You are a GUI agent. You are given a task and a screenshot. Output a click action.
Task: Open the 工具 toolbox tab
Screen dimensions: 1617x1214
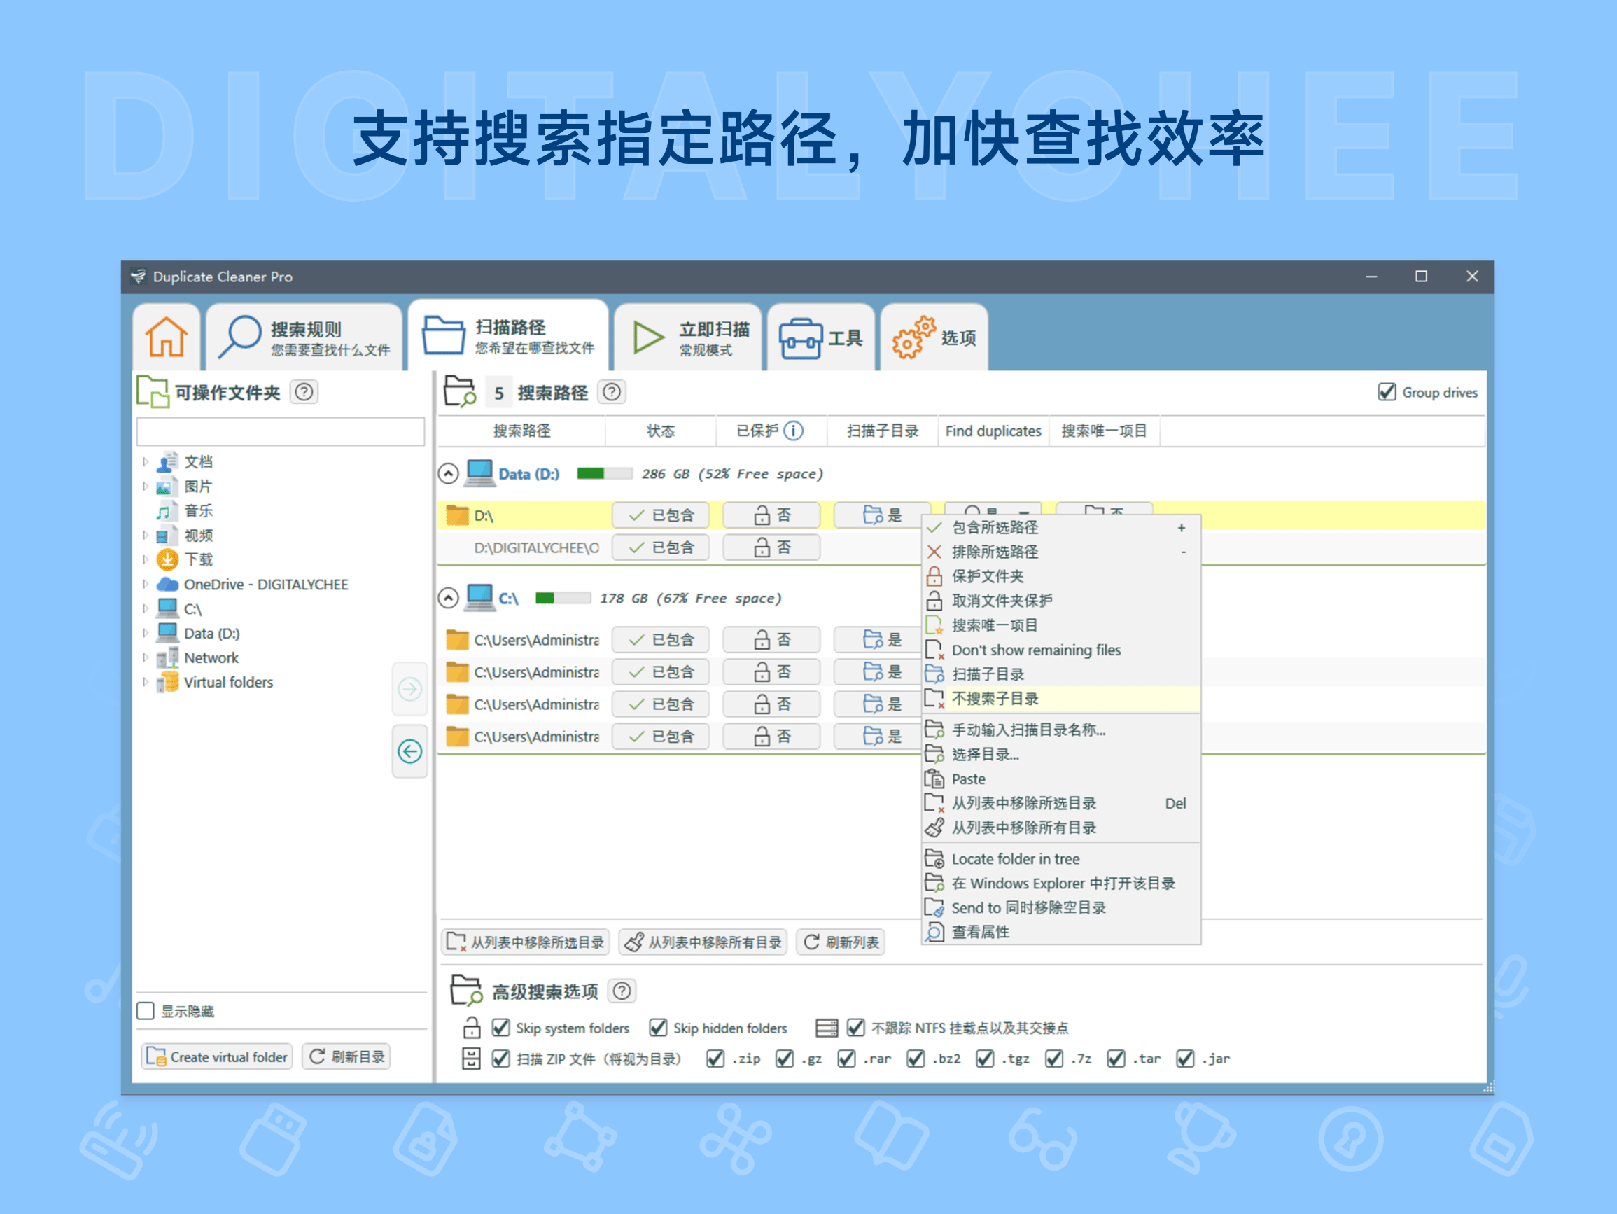pyautogui.click(x=821, y=337)
